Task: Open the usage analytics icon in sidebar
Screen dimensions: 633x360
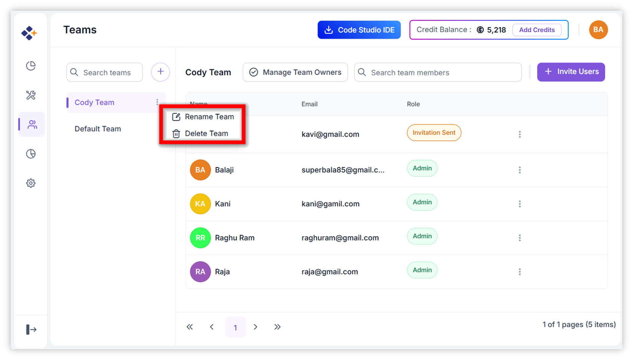Action: coord(31,154)
